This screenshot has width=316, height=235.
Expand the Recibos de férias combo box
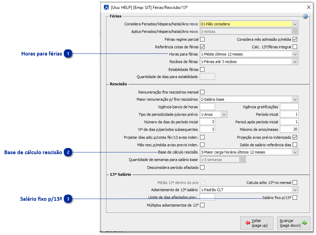[249, 62]
